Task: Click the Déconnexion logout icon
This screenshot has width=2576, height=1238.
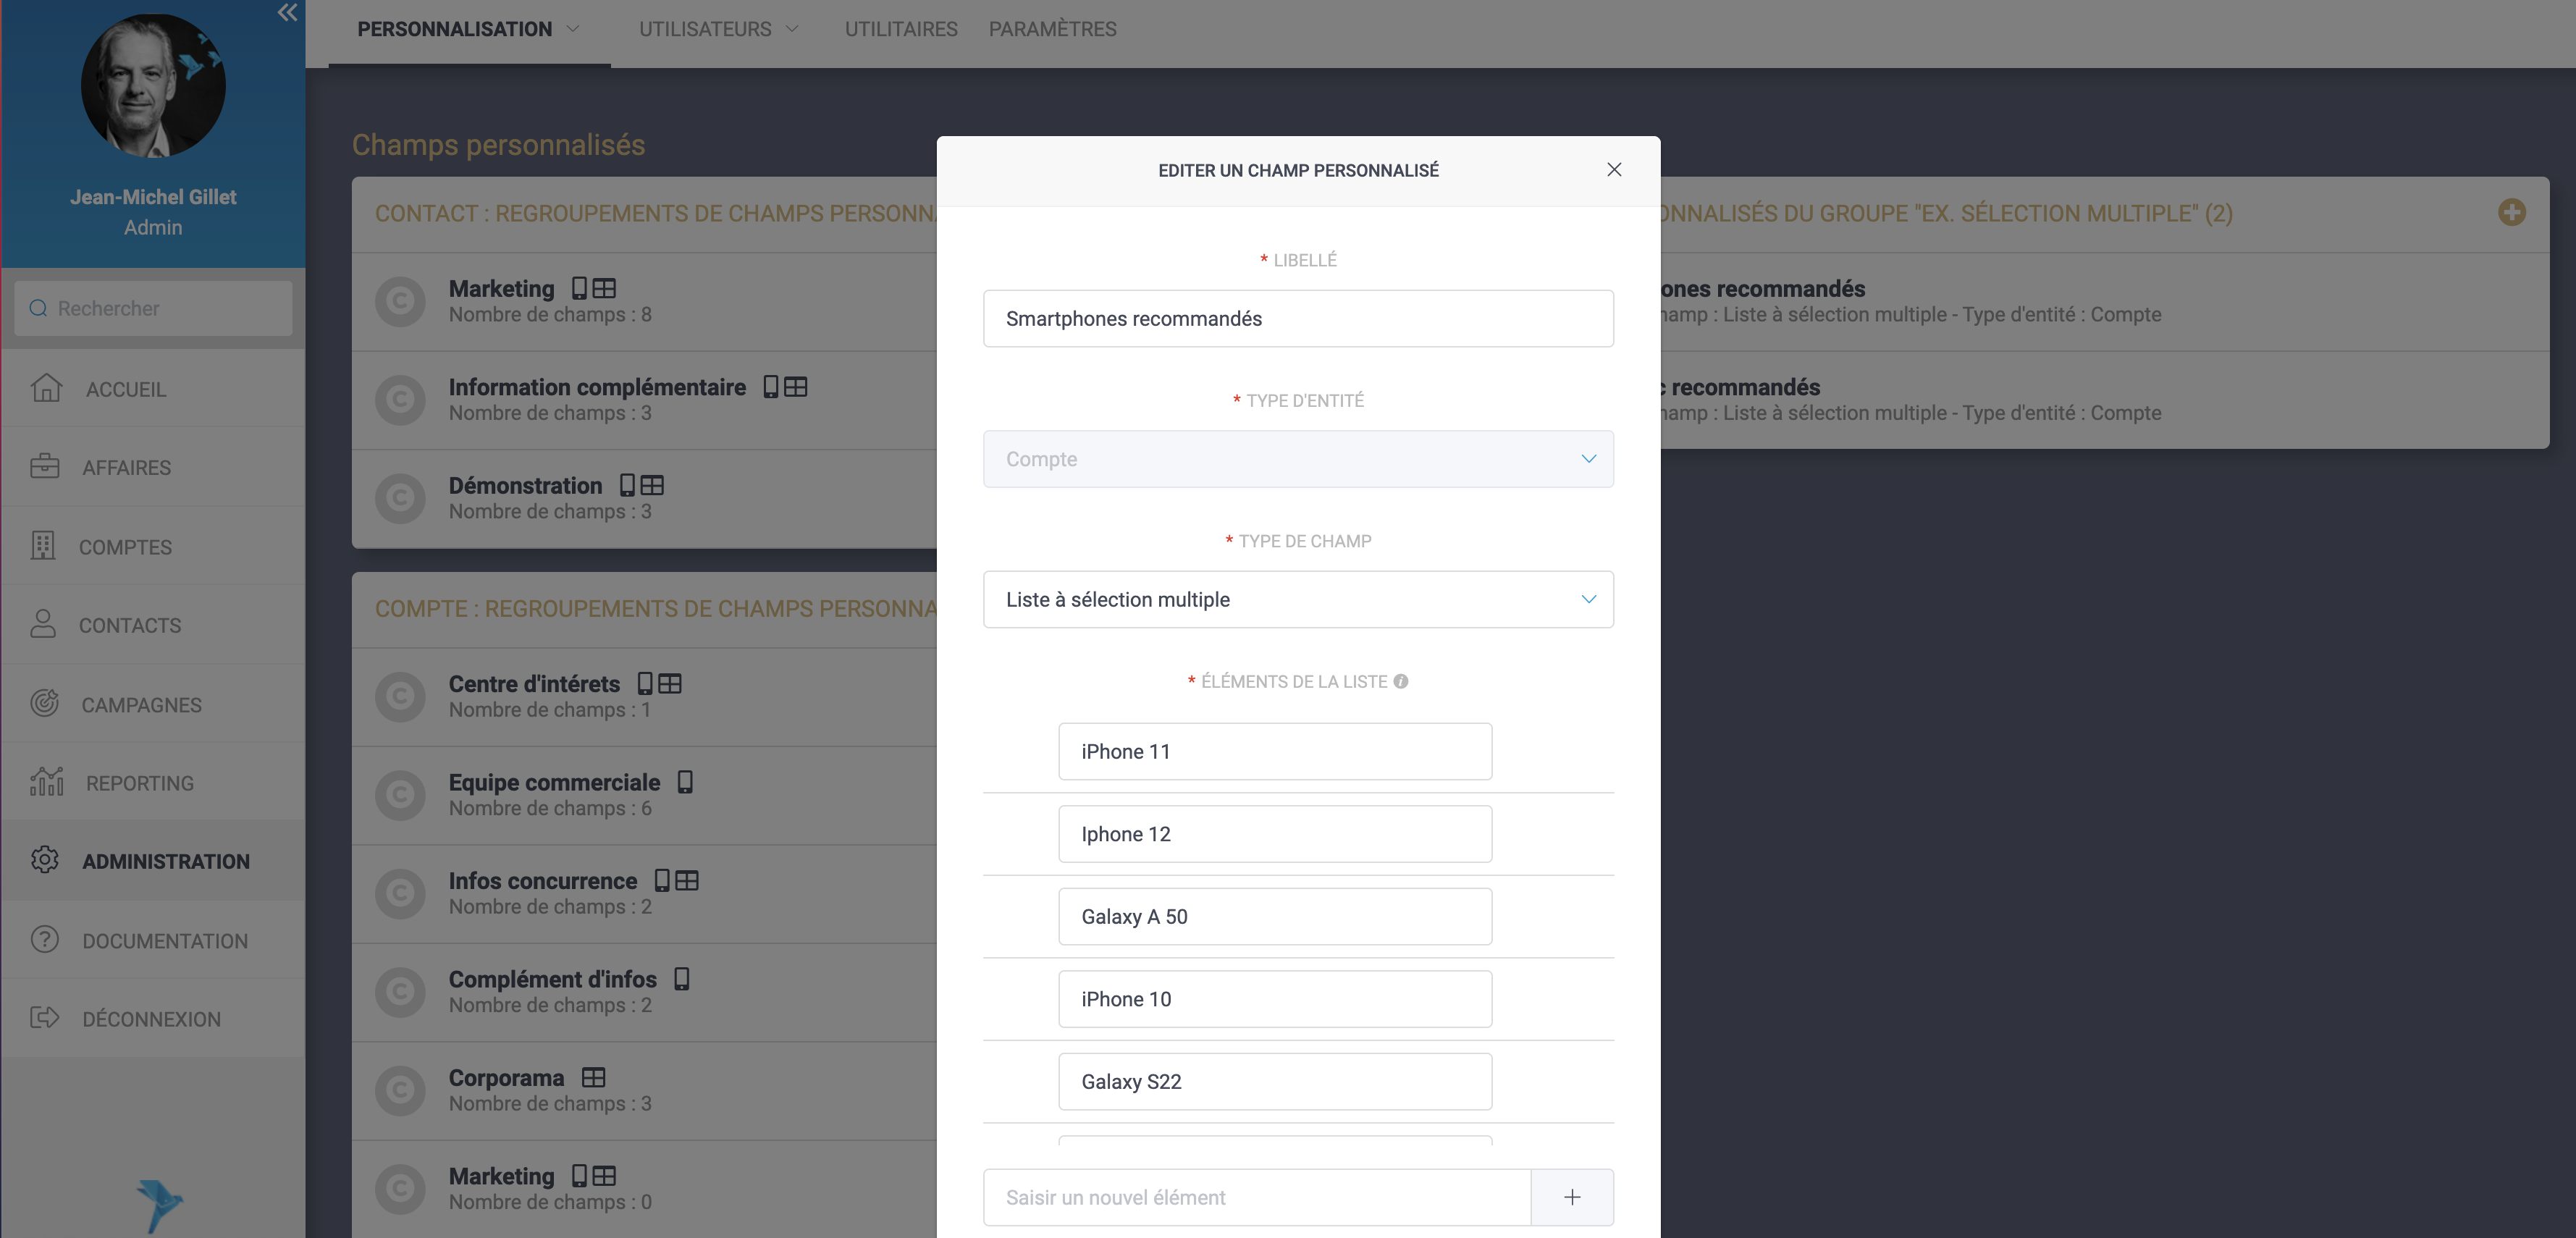Action: (45, 1018)
